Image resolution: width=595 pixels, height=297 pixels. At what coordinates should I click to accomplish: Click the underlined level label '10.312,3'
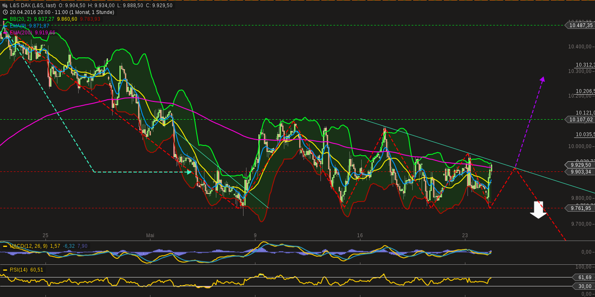(x=585, y=65)
